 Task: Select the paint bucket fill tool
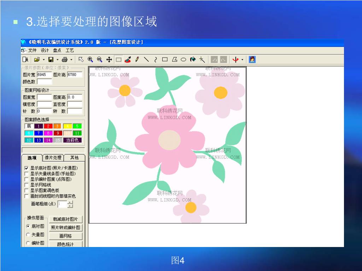click(193, 60)
